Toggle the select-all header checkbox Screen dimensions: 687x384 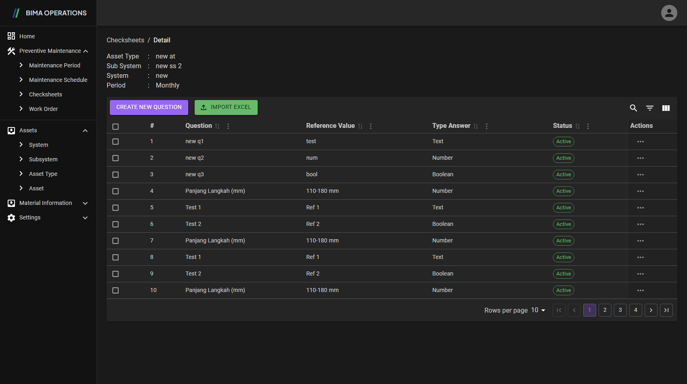coord(116,127)
